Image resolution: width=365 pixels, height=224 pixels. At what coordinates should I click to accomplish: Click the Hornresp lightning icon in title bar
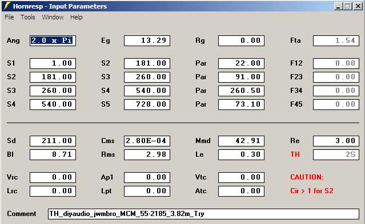[x=7, y=6]
